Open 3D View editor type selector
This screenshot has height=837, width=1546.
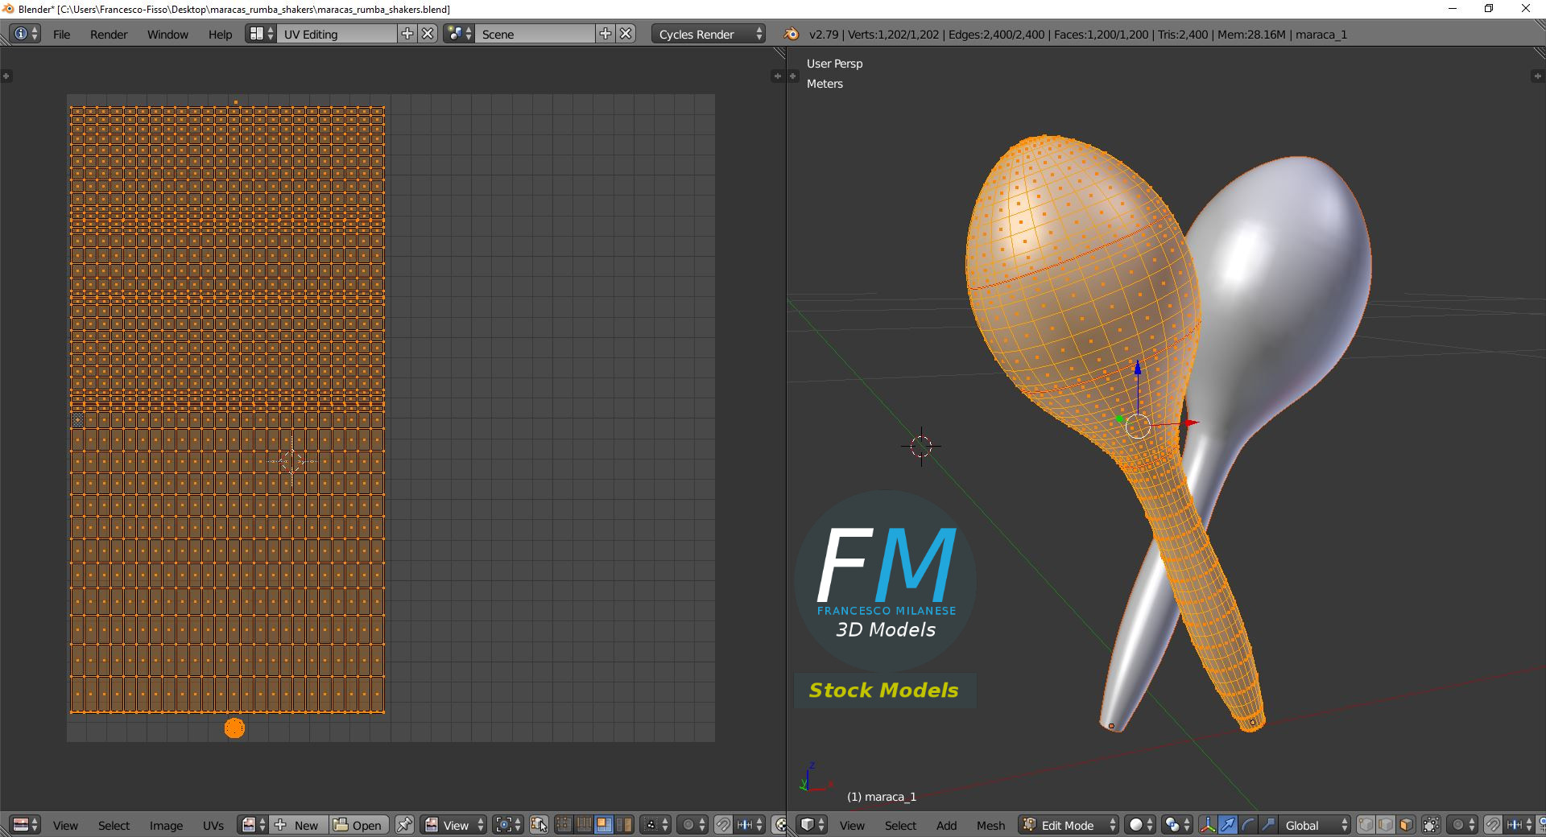[812, 825]
